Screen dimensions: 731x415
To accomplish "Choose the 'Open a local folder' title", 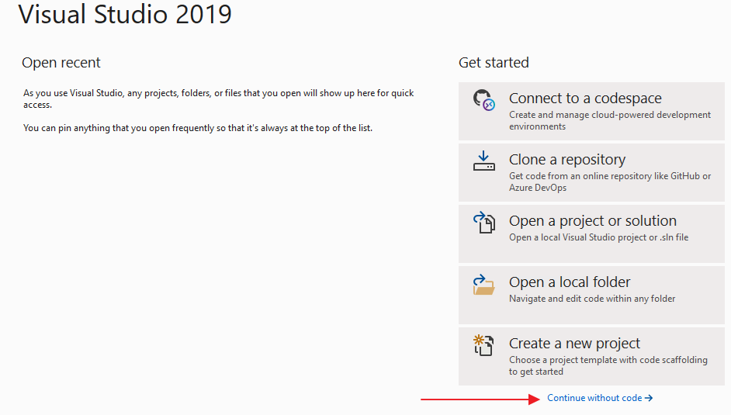I will [x=570, y=282].
